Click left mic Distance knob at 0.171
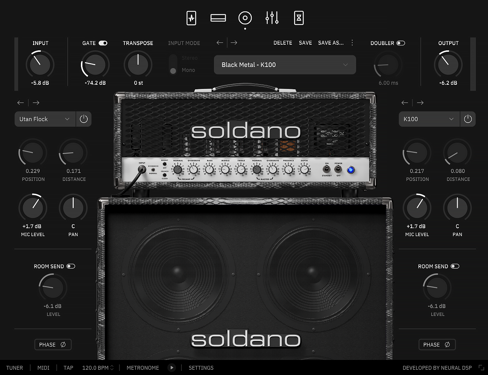Image resolution: width=488 pixels, height=375 pixels. click(73, 152)
